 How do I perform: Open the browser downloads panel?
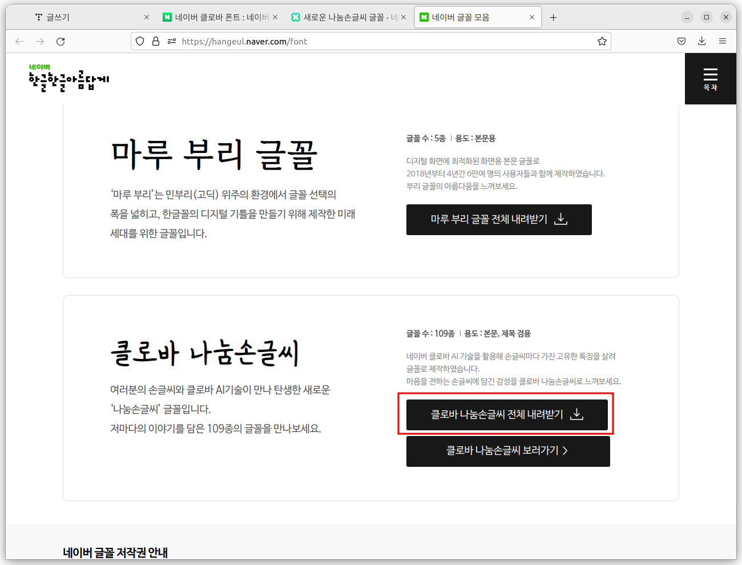click(x=702, y=41)
